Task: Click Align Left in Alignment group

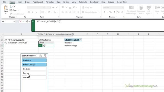Action: (63, 12)
